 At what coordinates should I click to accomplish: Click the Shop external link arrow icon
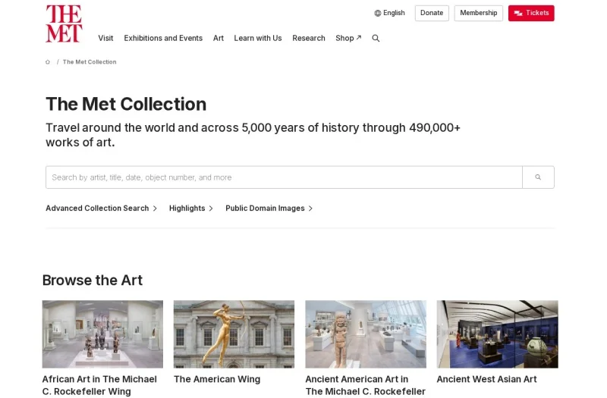[x=359, y=37]
